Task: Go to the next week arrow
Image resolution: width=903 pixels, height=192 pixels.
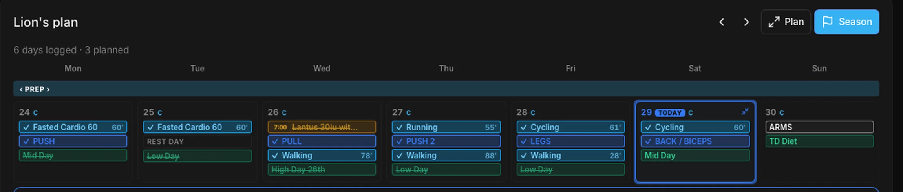Action: click(x=746, y=22)
